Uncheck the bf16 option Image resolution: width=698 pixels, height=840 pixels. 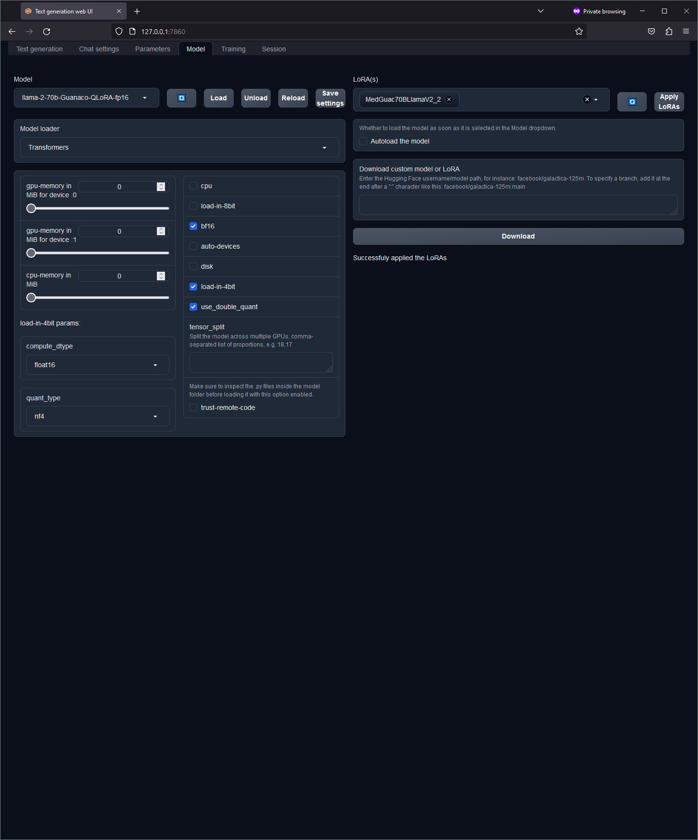[193, 226]
